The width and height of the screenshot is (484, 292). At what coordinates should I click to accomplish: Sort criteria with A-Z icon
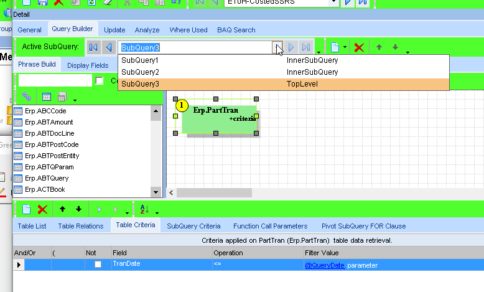pos(145,209)
